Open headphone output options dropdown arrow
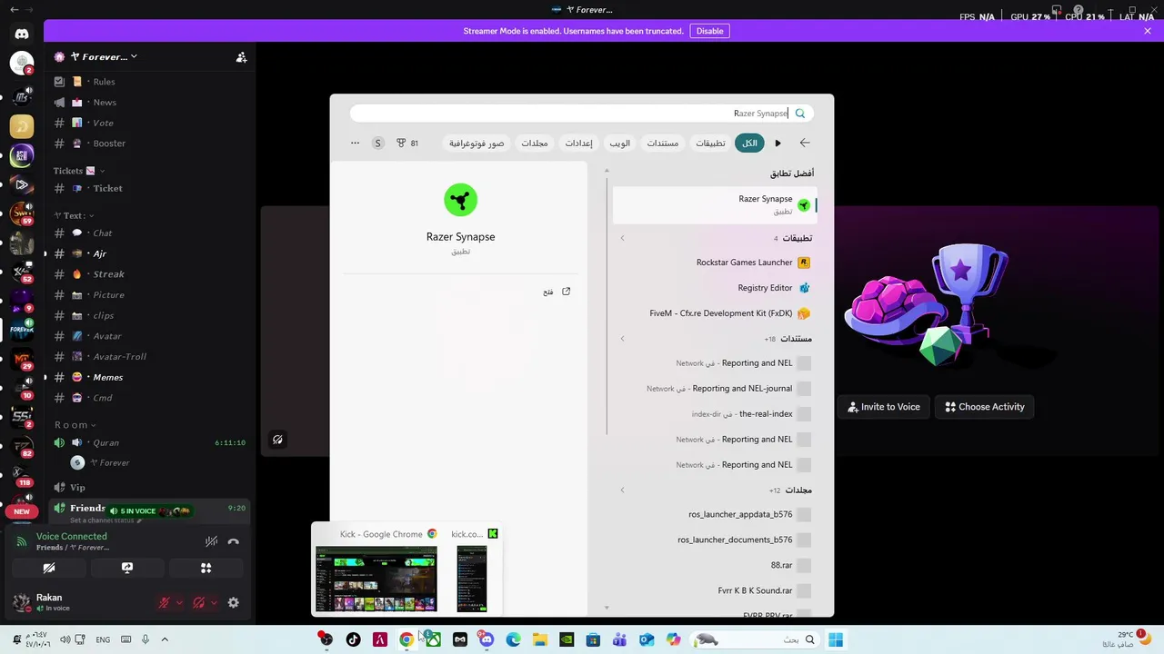This screenshot has height=654, width=1164. (x=214, y=602)
